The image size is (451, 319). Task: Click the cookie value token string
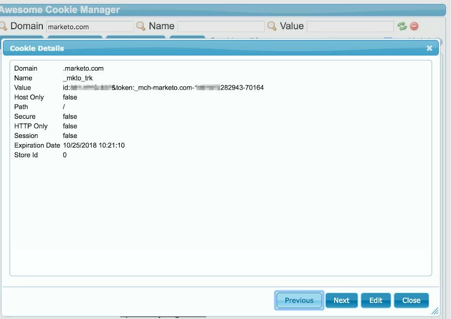163,88
